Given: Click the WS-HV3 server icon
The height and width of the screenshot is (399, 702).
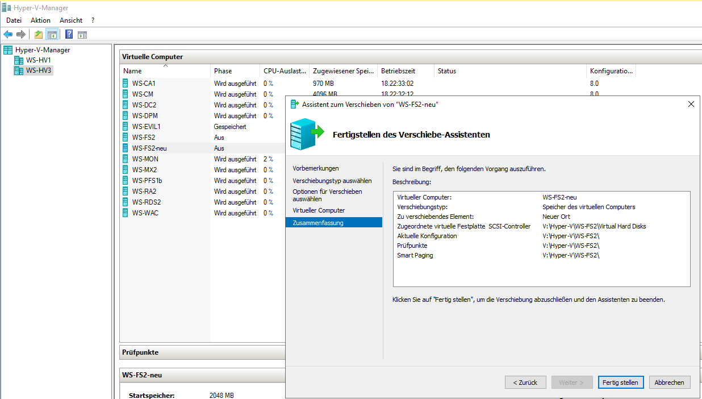Looking at the screenshot, I should click(x=19, y=70).
